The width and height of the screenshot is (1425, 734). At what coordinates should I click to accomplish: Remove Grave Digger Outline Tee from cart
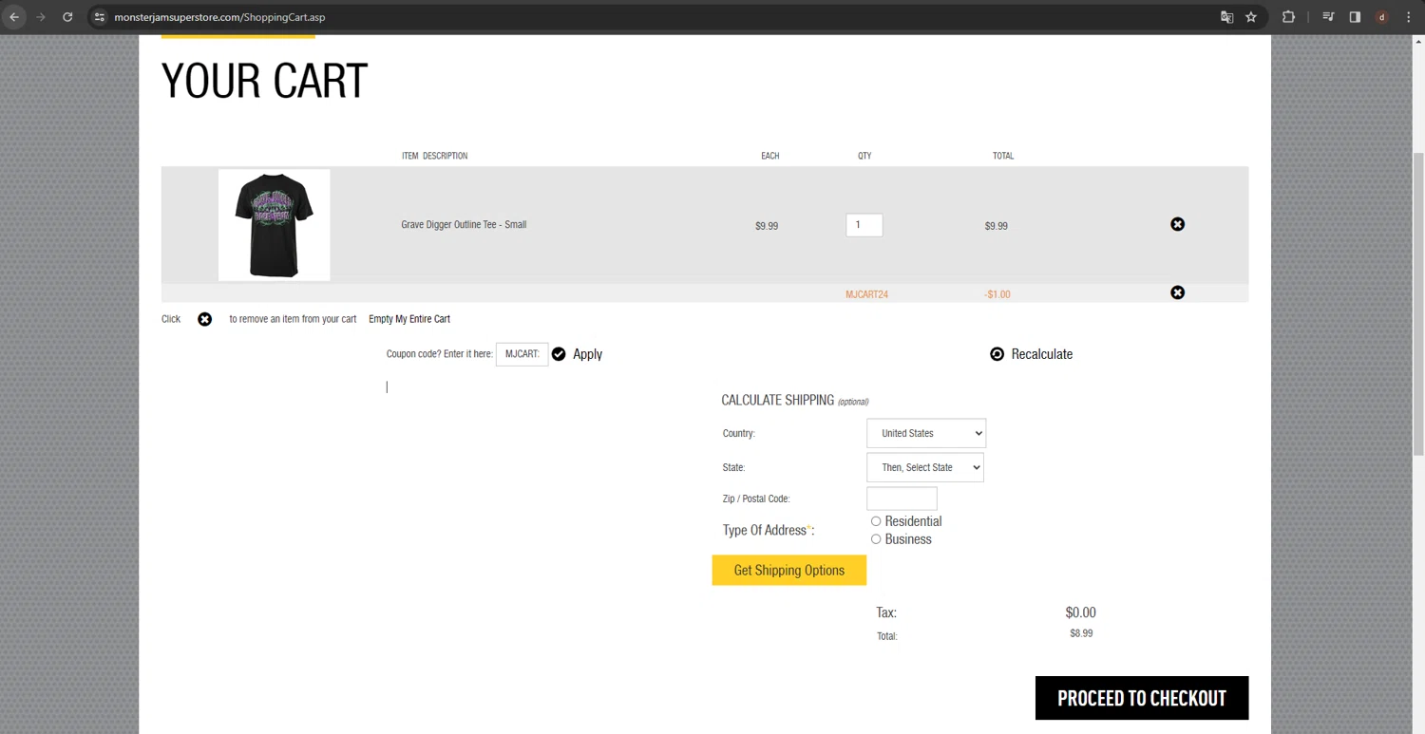click(1178, 224)
